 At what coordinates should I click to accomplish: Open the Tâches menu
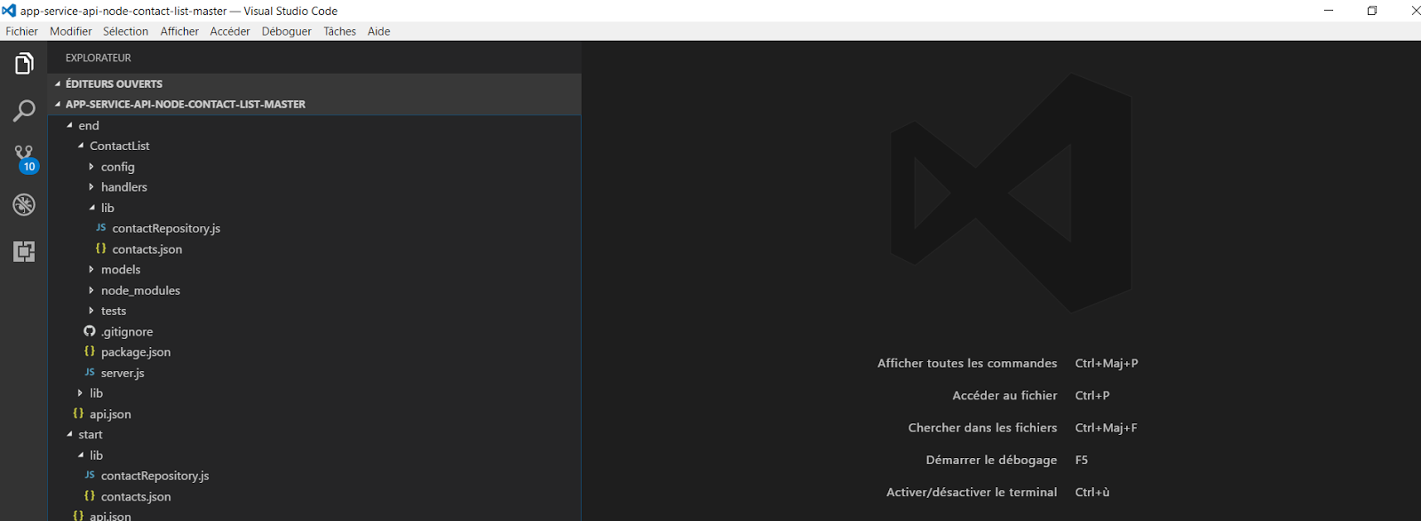click(339, 31)
